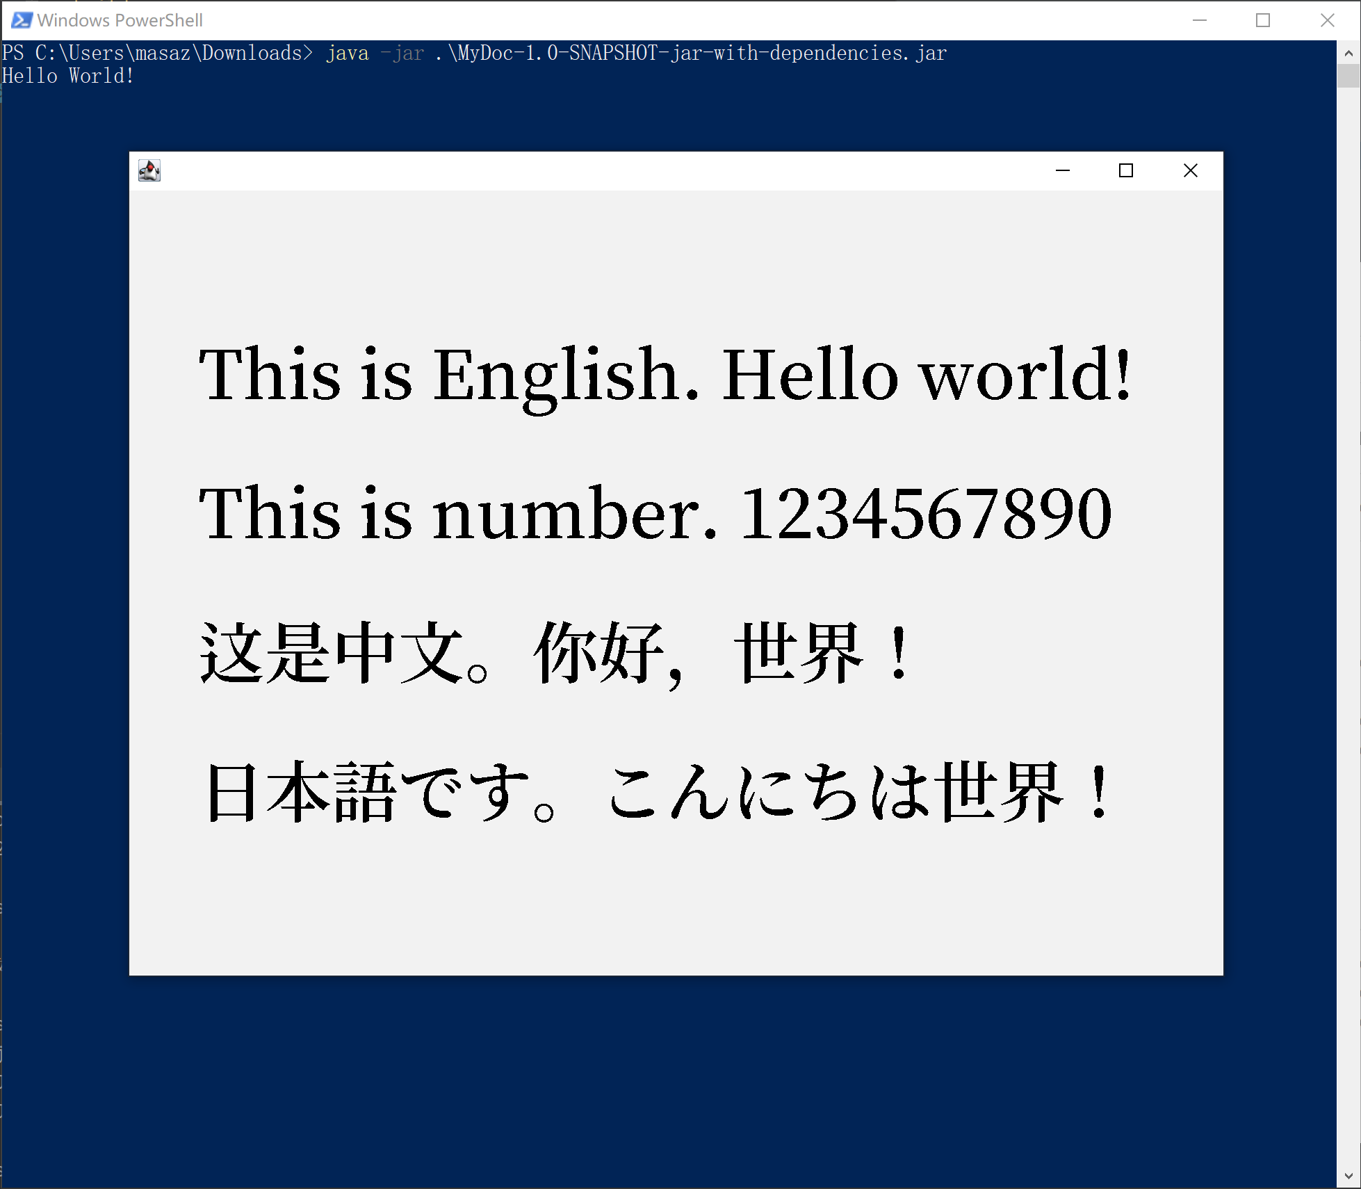1361x1189 pixels.
Task: Minimize the Java application window
Action: coord(1062,170)
